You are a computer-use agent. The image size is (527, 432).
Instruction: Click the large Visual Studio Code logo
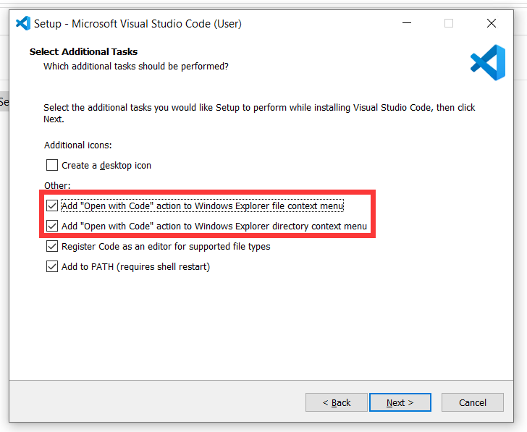point(487,62)
